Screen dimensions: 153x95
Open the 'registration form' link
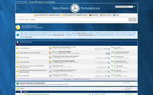[59, 35]
